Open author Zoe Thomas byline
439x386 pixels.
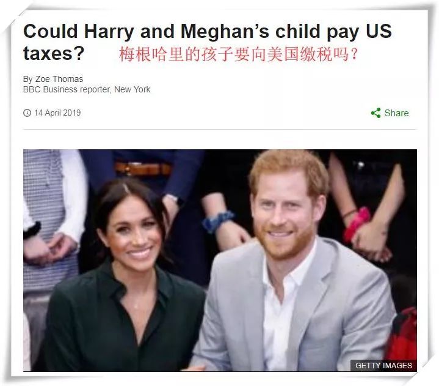[x=53, y=79]
